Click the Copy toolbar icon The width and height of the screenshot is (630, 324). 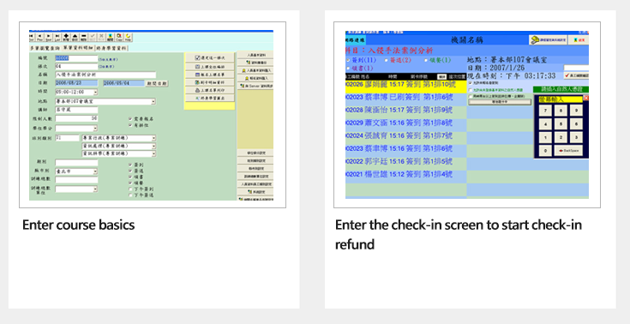(119, 38)
